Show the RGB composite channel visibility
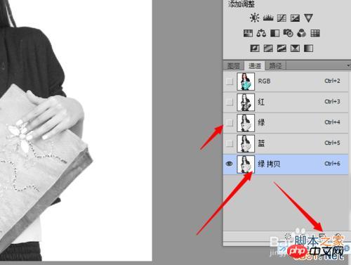The width and height of the screenshot is (351, 265). pos(230,82)
